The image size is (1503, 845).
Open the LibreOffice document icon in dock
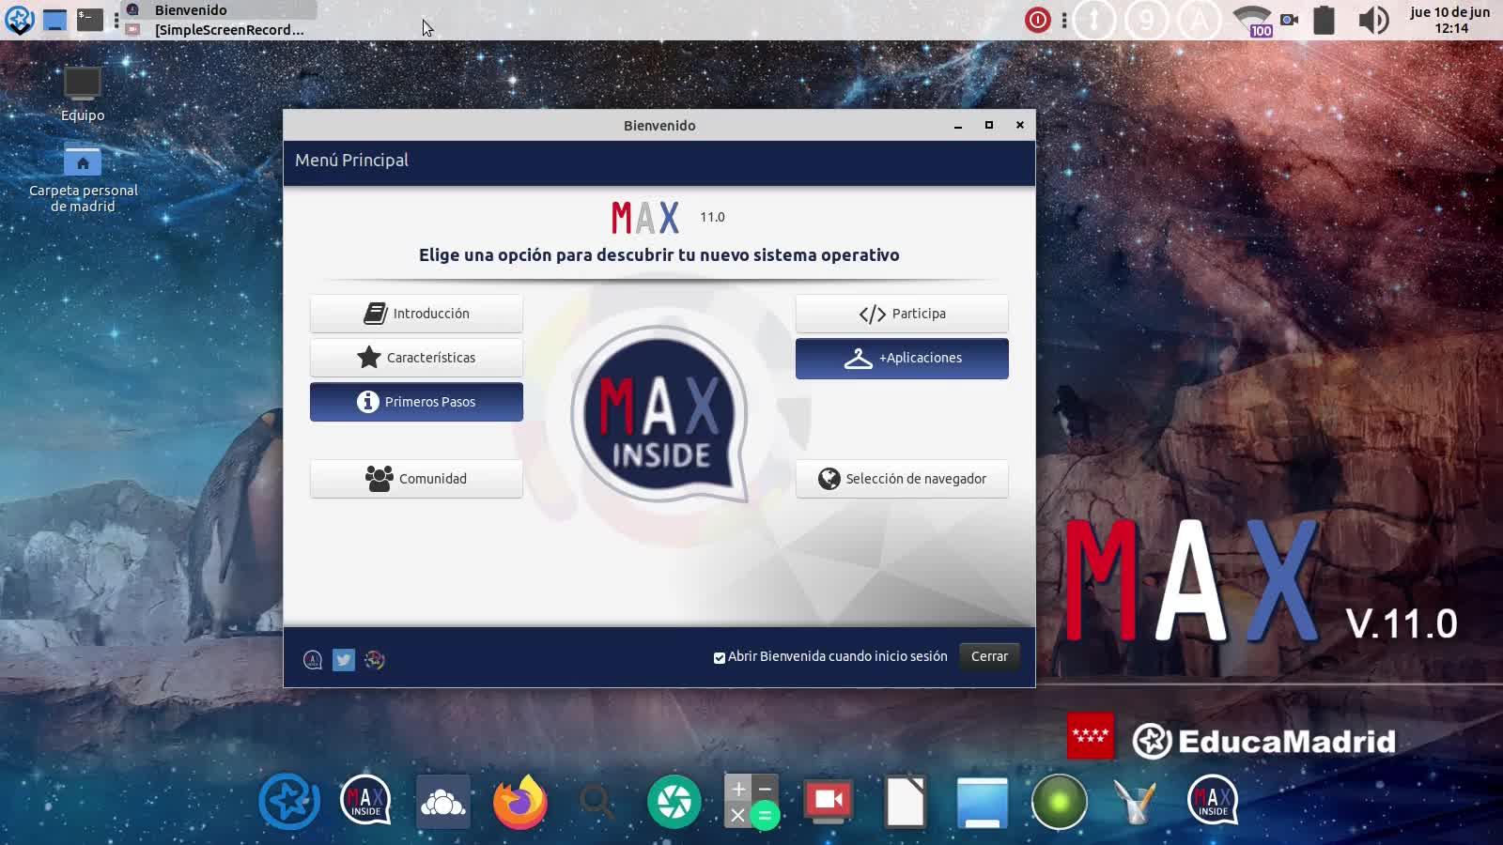(x=906, y=802)
